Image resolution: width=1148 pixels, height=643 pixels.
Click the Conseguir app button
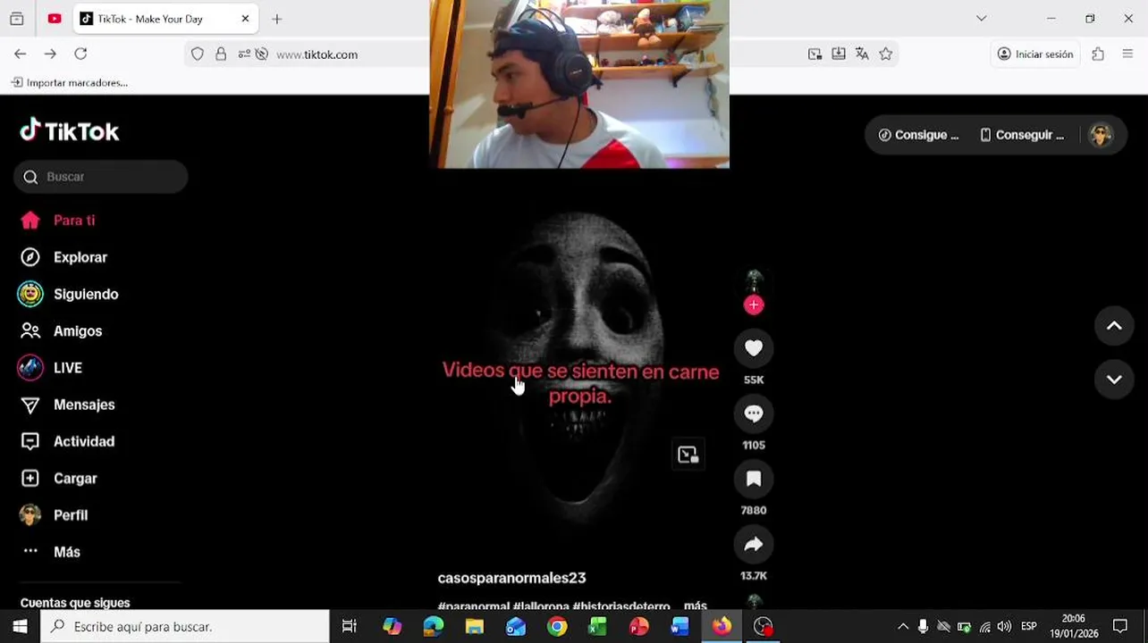[x=1021, y=135]
